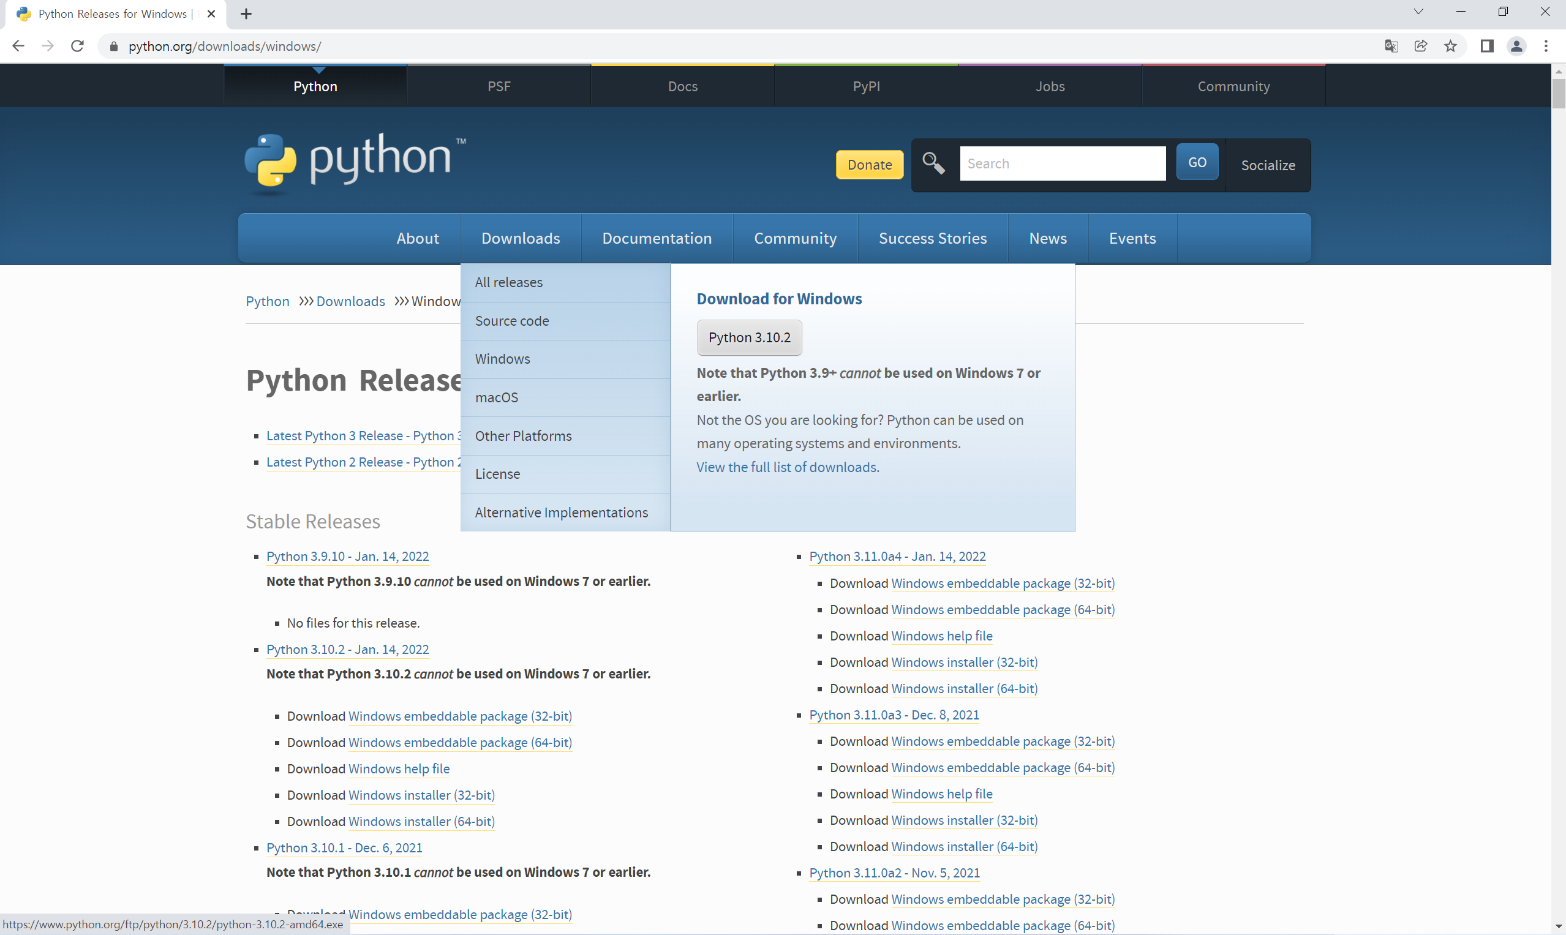Choose Windows in Downloads menu
The height and width of the screenshot is (935, 1566).
(565, 359)
